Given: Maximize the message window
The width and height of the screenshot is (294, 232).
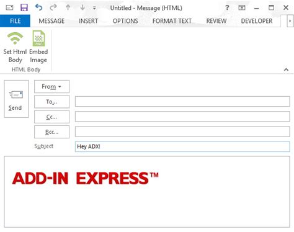Looking at the screenshot, I should (x=271, y=7).
